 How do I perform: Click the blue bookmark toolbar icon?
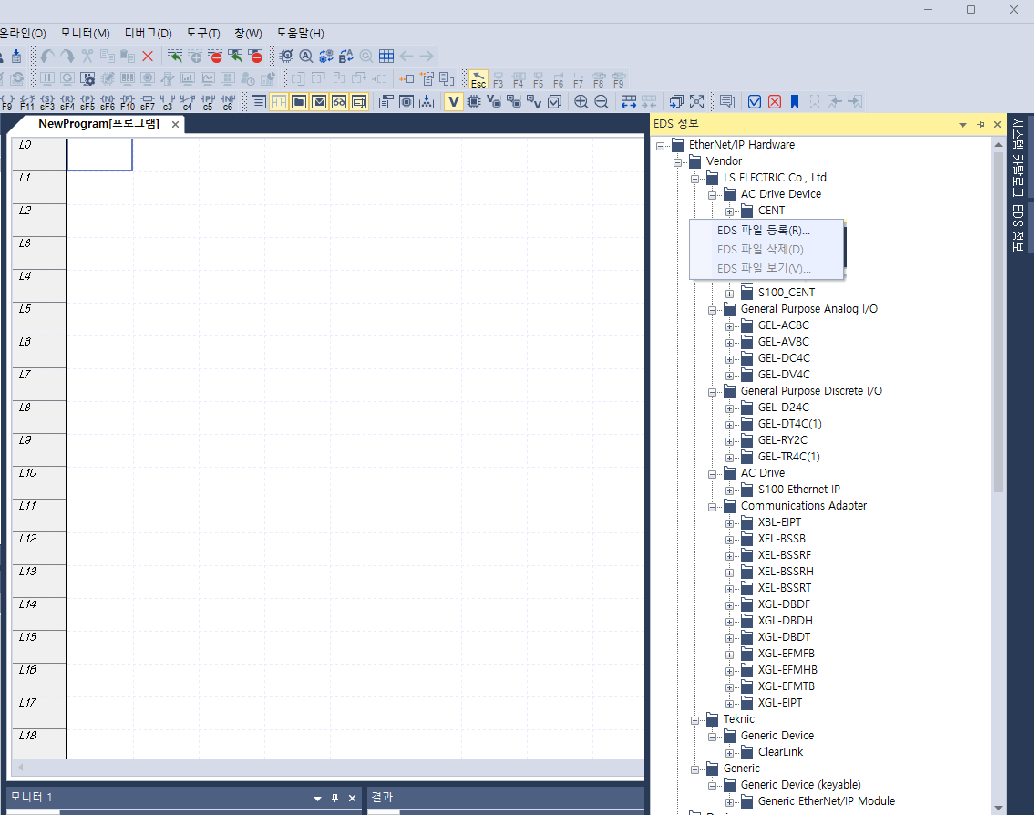pyautogui.click(x=795, y=102)
